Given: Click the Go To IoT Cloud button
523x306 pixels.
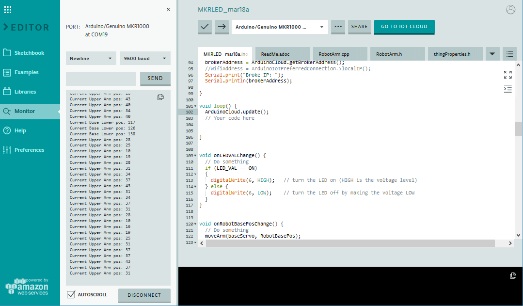Looking at the screenshot, I should coord(404,27).
